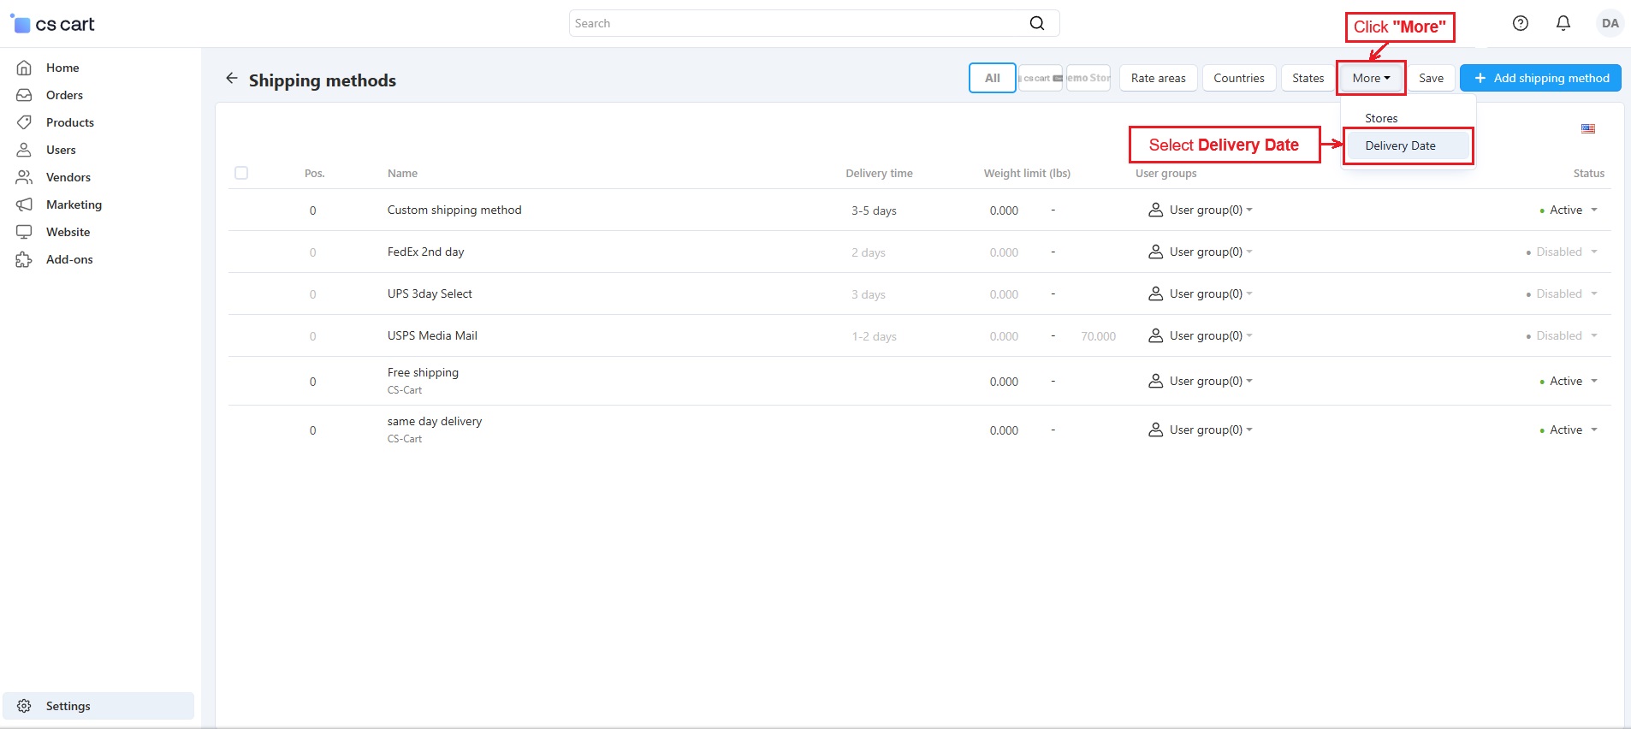Open the help question-mark icon
This screenshot has width=1631, height=729.
[1521, 23]
